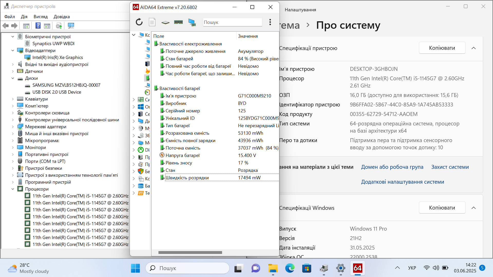493x277 pixels.
Task: Select the green battery Power Management tree icon
Action: 147,78
